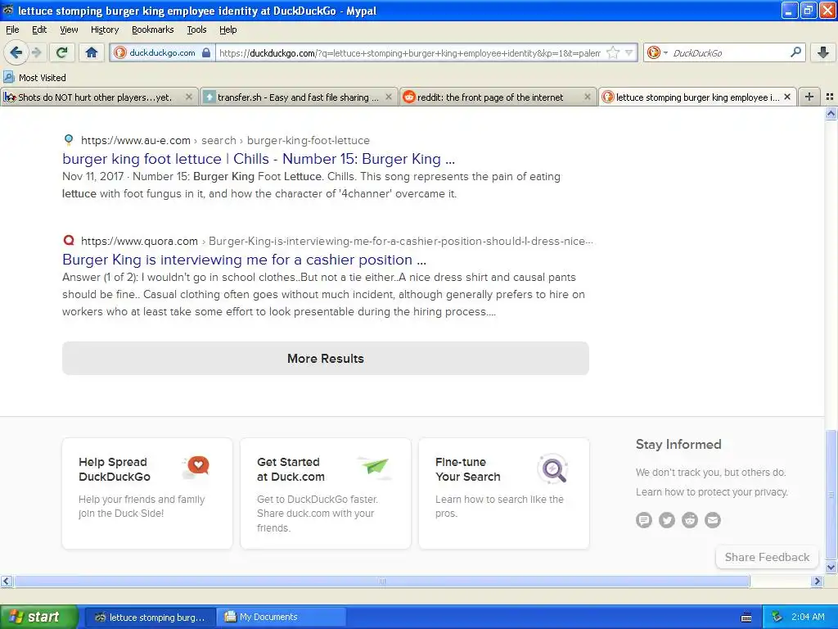Open the 'burger king foot lettuce | Chills' result

(259, 159)
